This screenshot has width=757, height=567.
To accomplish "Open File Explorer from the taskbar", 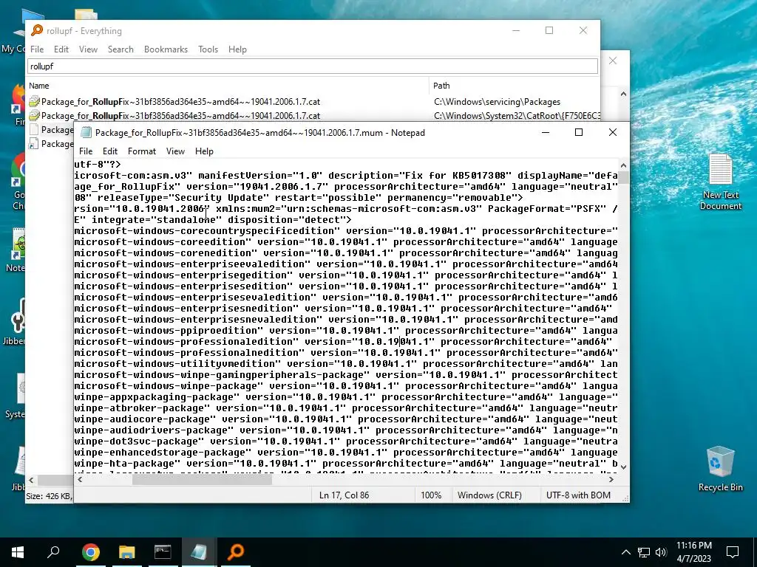I will (x=127, y=552).
